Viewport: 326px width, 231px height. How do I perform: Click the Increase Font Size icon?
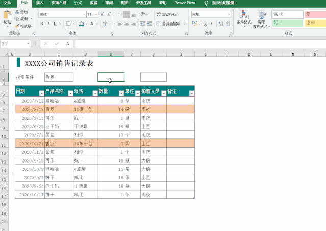(102, 14)
